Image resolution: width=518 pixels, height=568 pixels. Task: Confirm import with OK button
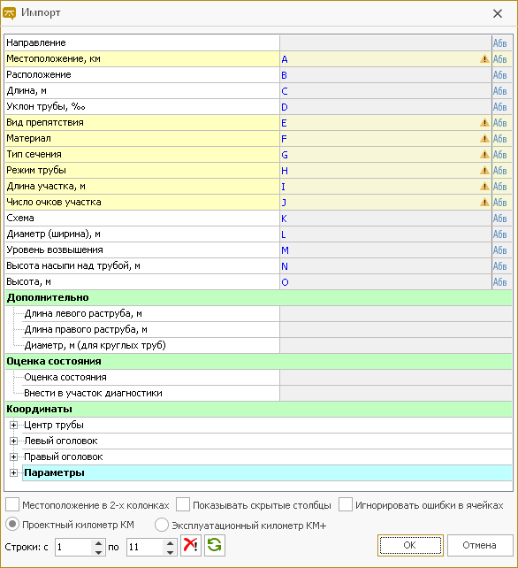point(410,545)
